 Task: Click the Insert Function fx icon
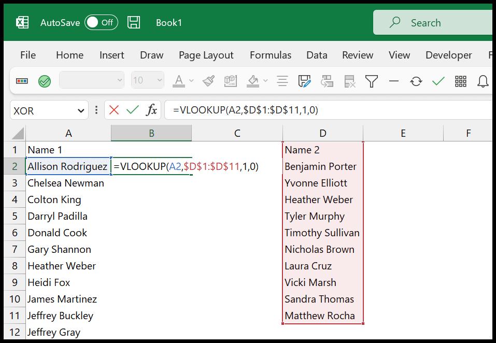click(x=152, y=110)
